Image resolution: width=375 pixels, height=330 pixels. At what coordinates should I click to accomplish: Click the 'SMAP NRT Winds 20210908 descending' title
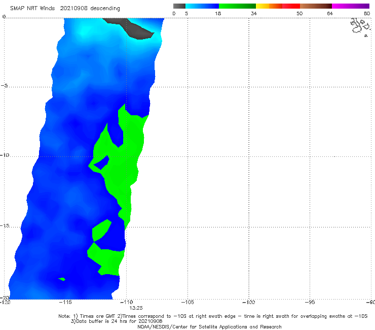coord(65,9)
